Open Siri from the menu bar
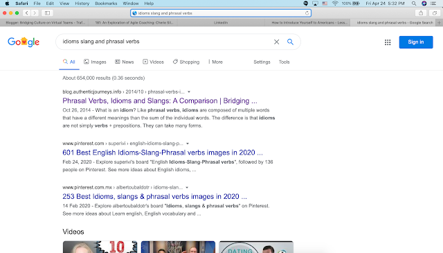The image size is (443, 253). (x=424, y=3)
